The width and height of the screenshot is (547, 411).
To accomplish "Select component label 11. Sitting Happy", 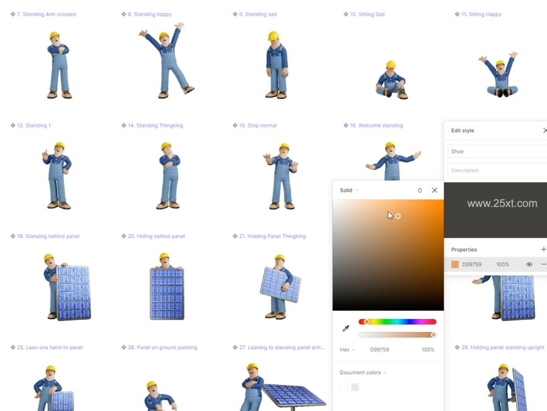I will [x=478, y=15].
